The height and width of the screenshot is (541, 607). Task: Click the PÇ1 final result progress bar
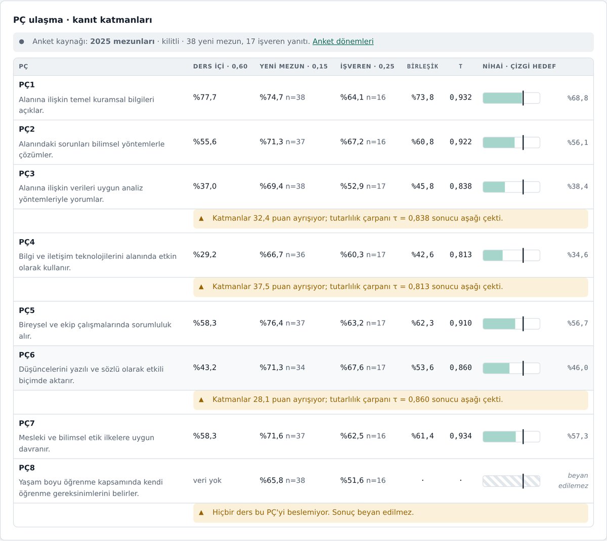511,98
